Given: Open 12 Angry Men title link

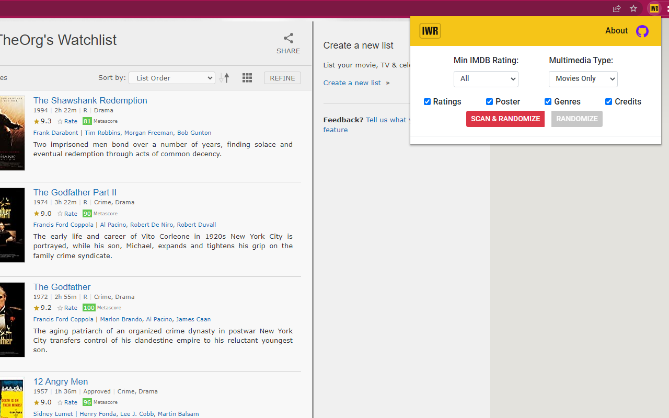Looking at the screenshot, I should [61, 381].
